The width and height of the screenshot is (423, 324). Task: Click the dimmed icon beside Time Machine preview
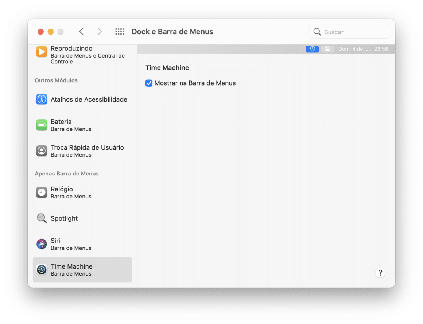click(x=327, y=48)
